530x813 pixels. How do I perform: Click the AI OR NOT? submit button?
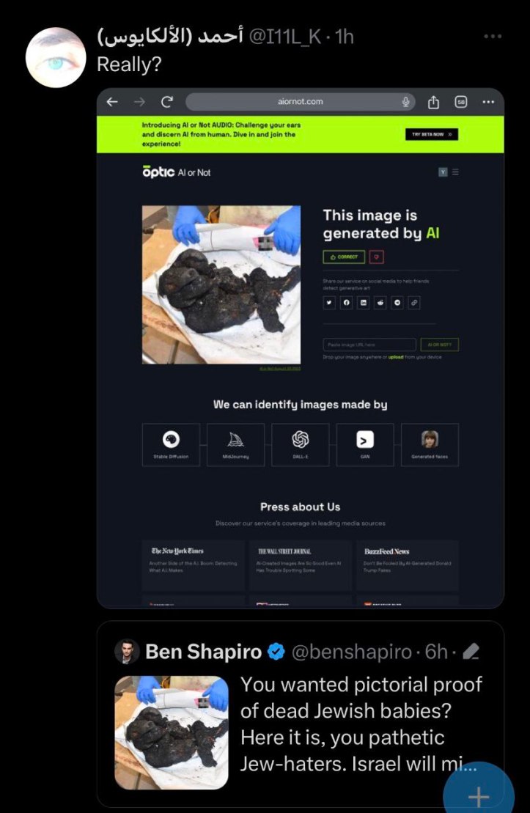(x=439, y=345)
